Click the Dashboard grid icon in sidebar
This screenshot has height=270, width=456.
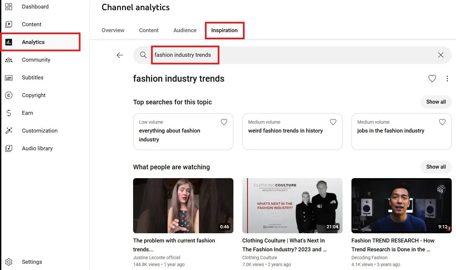[x=9, y=7]
